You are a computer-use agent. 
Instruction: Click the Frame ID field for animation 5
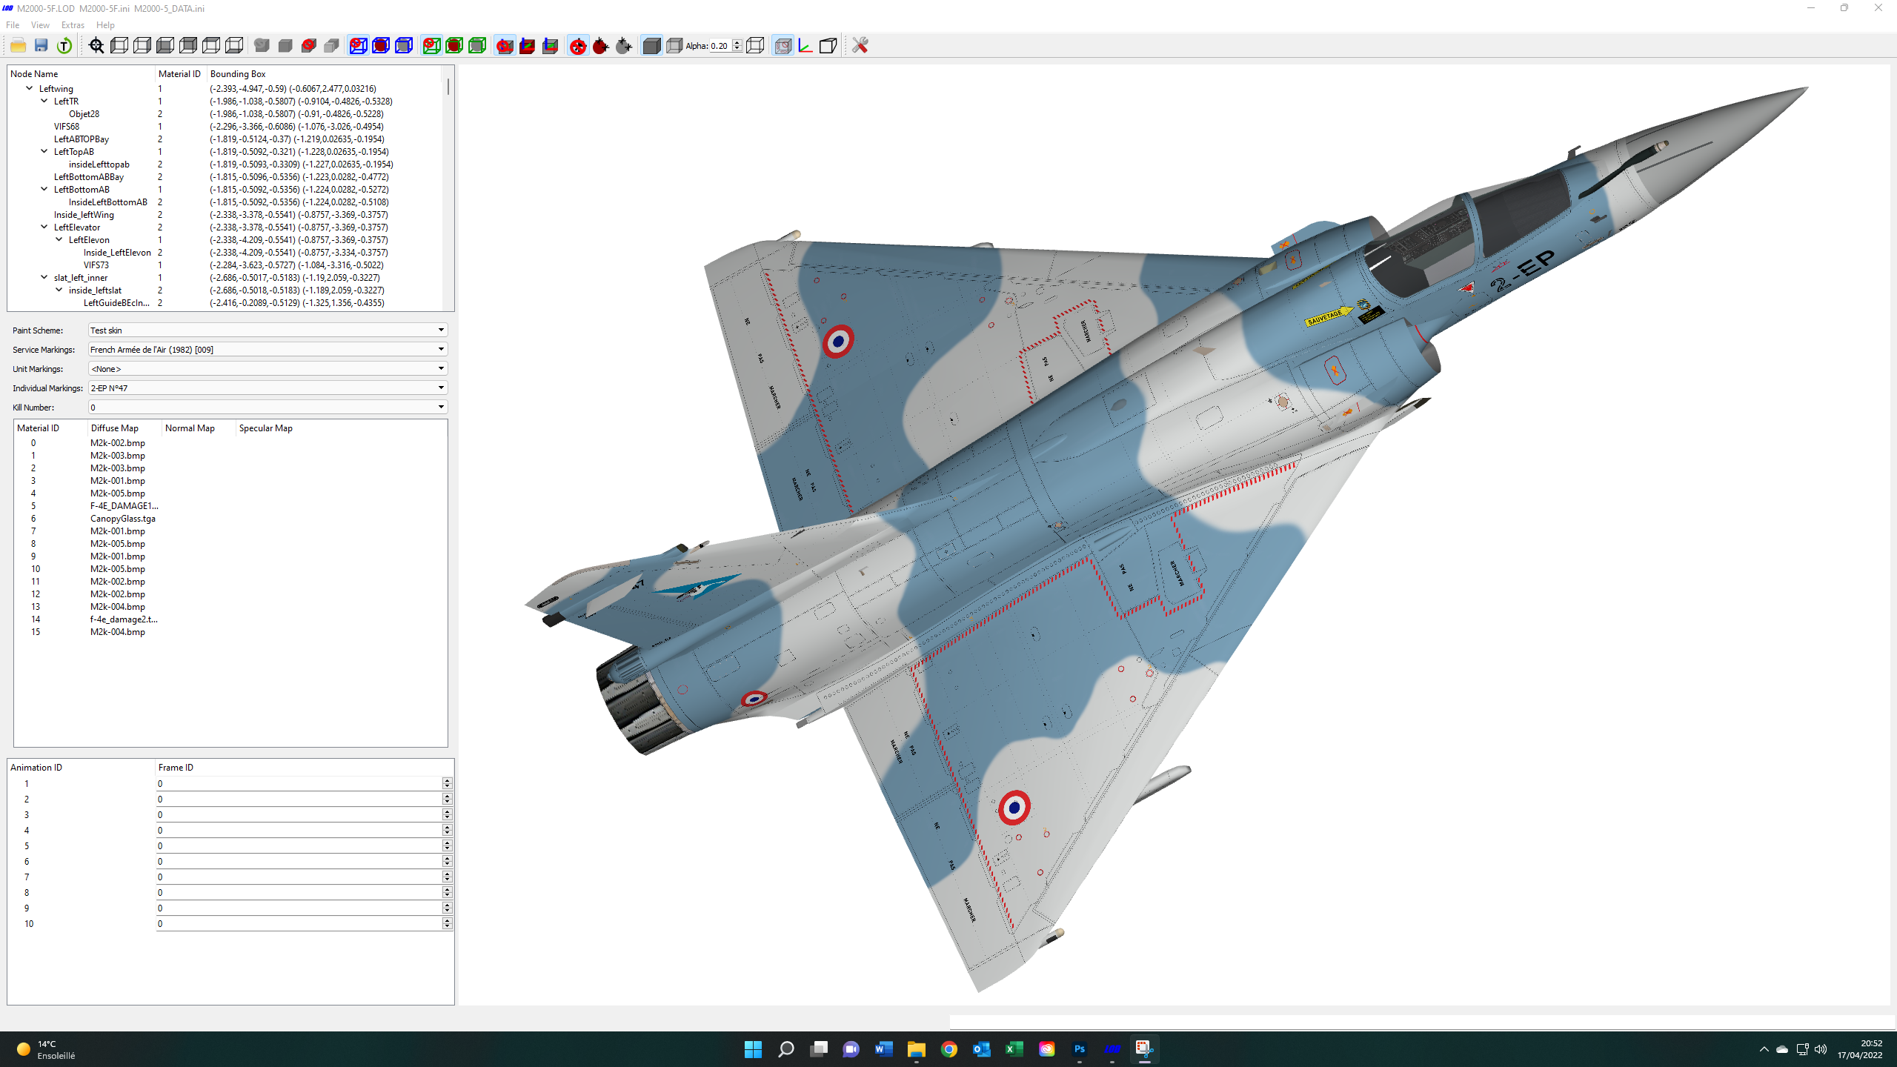(299, 846)
